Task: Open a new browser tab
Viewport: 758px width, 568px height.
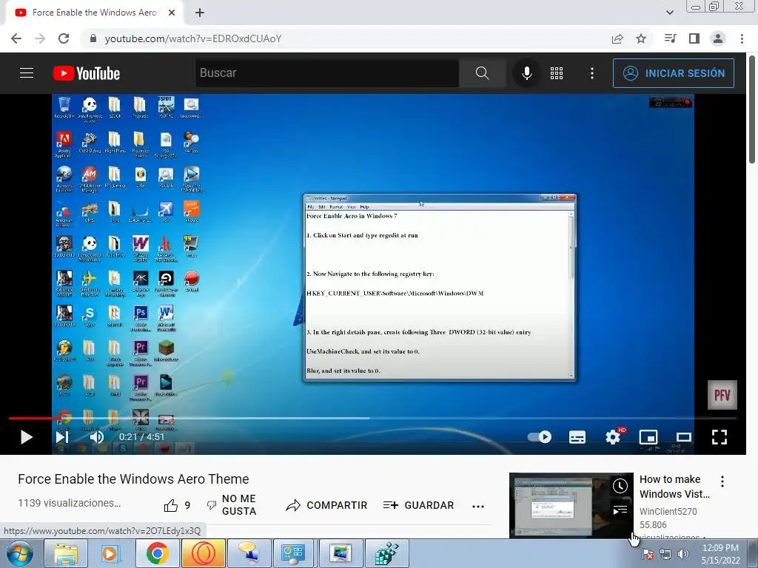Action: pyautogui.click(x=200, y=13)
